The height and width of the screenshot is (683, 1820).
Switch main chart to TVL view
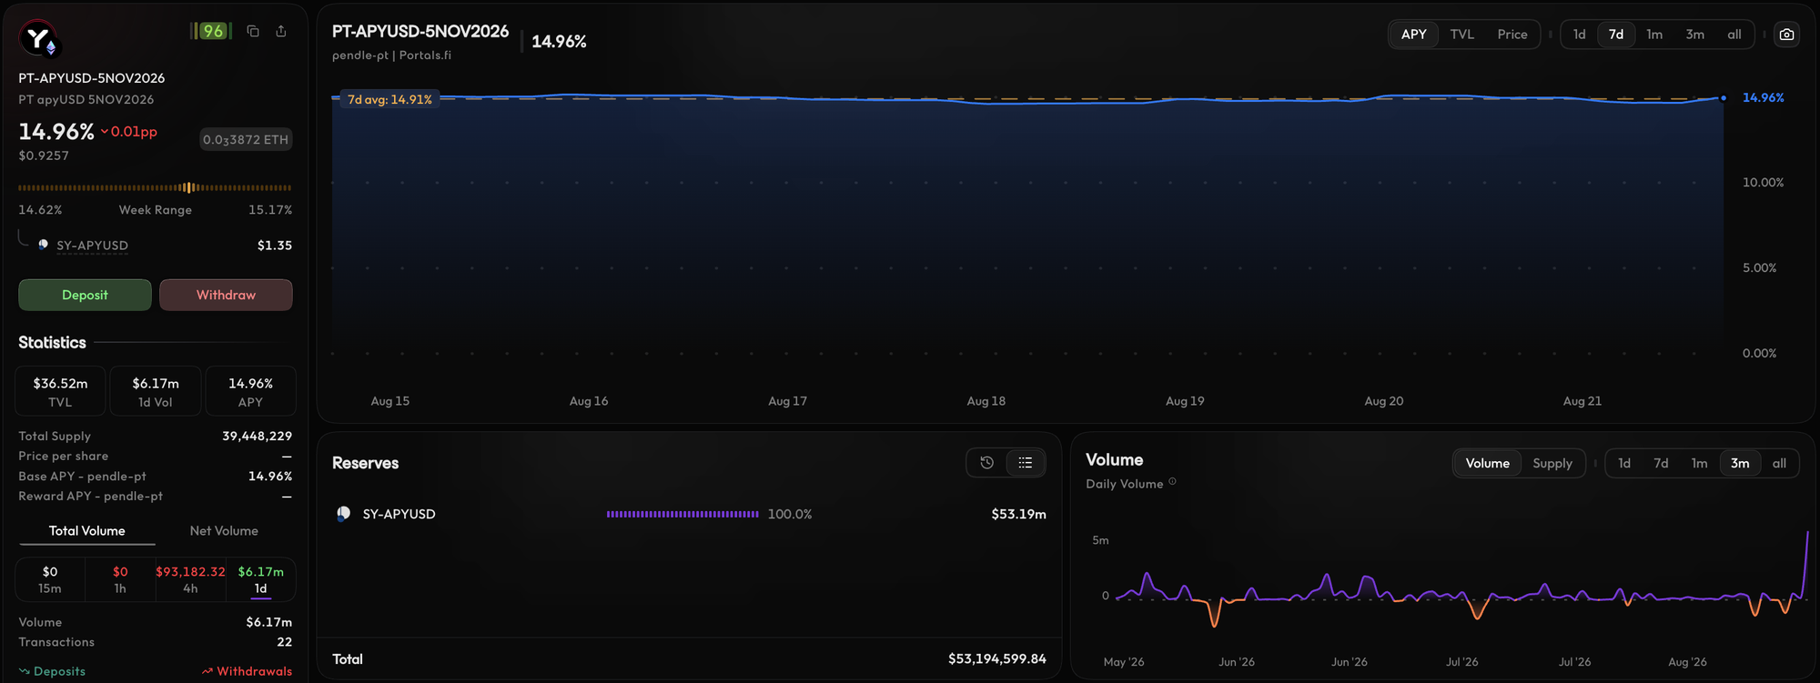click(1461, 35)
